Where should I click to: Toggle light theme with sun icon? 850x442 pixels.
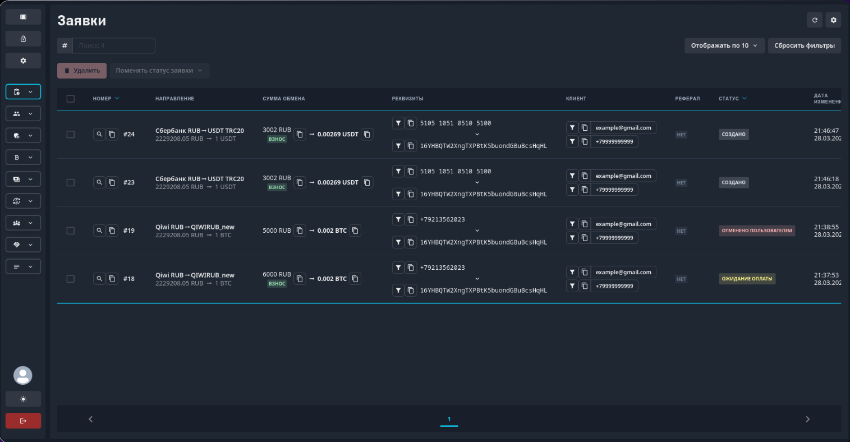[x=23, y=399]
